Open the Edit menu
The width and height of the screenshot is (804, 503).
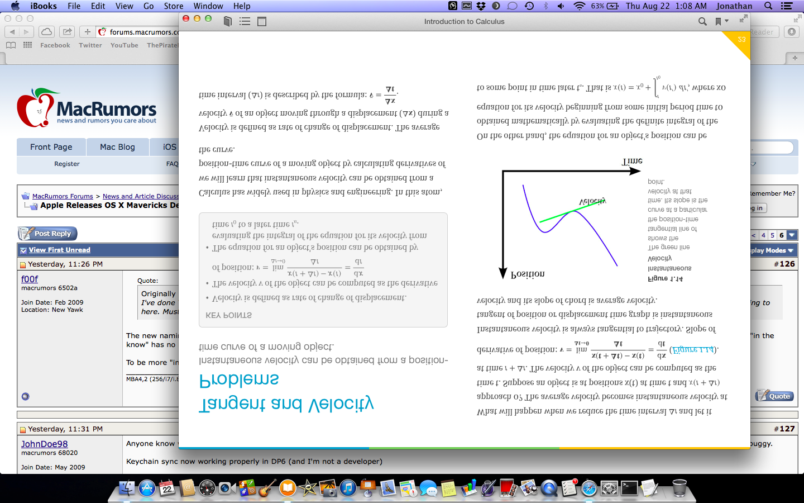pos(98,6)
